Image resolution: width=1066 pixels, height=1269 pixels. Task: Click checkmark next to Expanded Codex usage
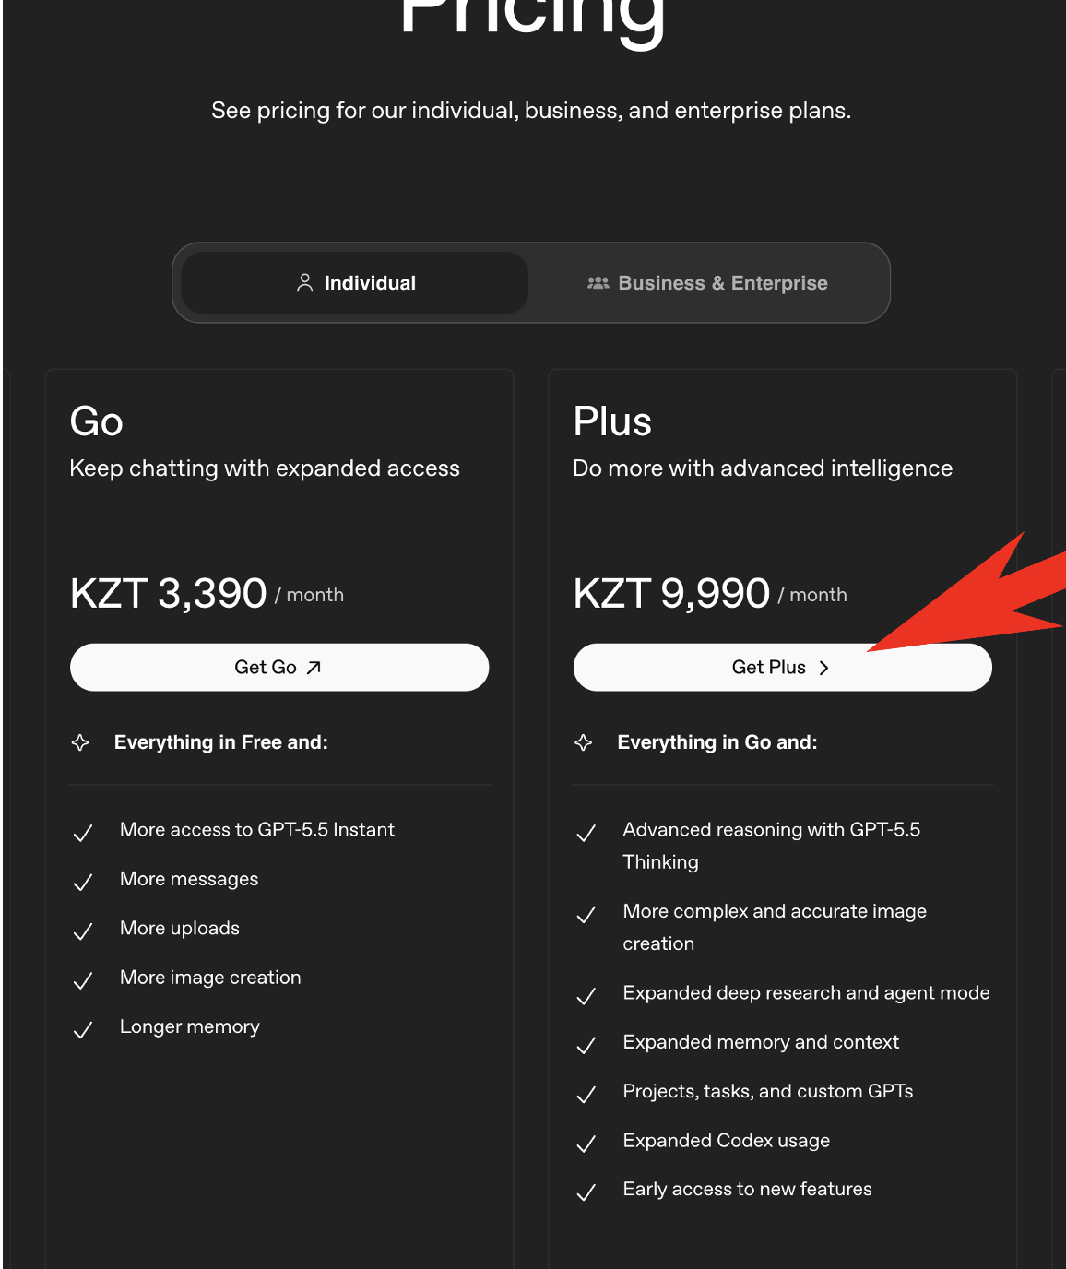586,1144
